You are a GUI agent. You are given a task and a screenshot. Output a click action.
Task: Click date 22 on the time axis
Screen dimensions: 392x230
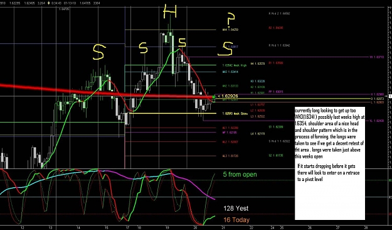coord(251,227)
